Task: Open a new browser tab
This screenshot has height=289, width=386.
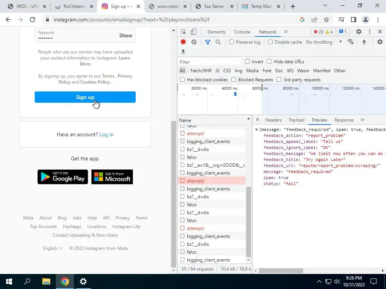Action: 293,7
